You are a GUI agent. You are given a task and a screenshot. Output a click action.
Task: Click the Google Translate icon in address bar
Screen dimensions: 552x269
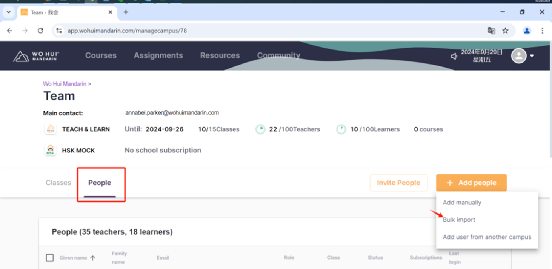[x=491, y=31]
